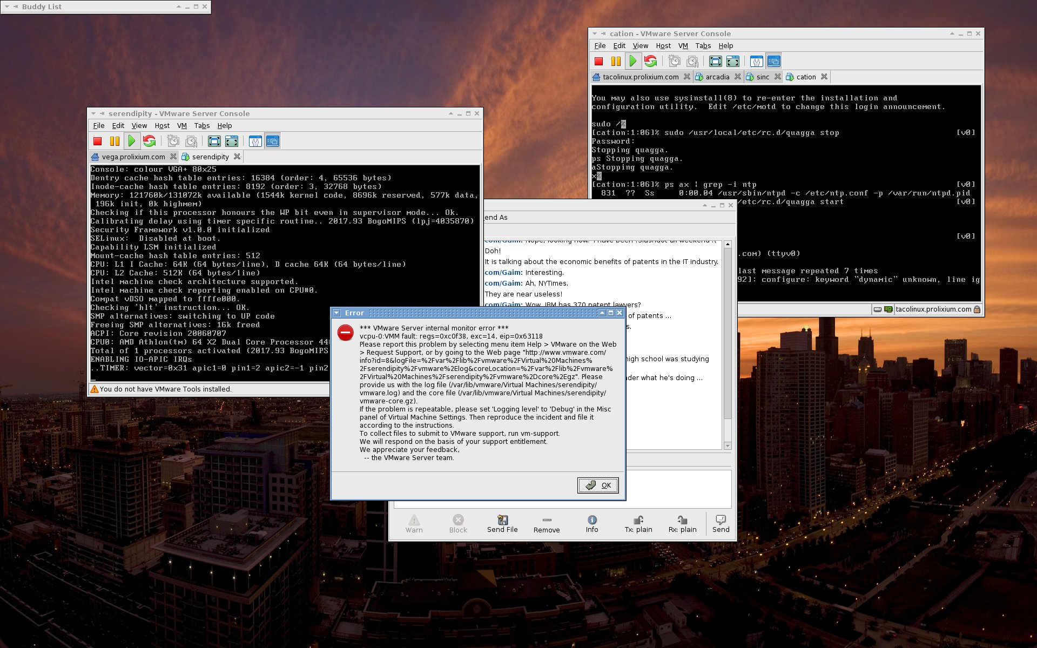The image size is (1037, 648).
Task: Open the Error dialog window menu arrow
Action: 336,313
